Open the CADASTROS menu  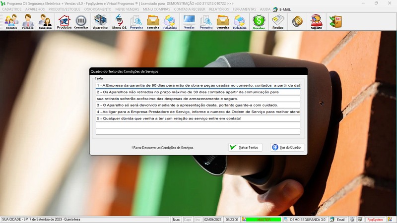tap(12, 9)
